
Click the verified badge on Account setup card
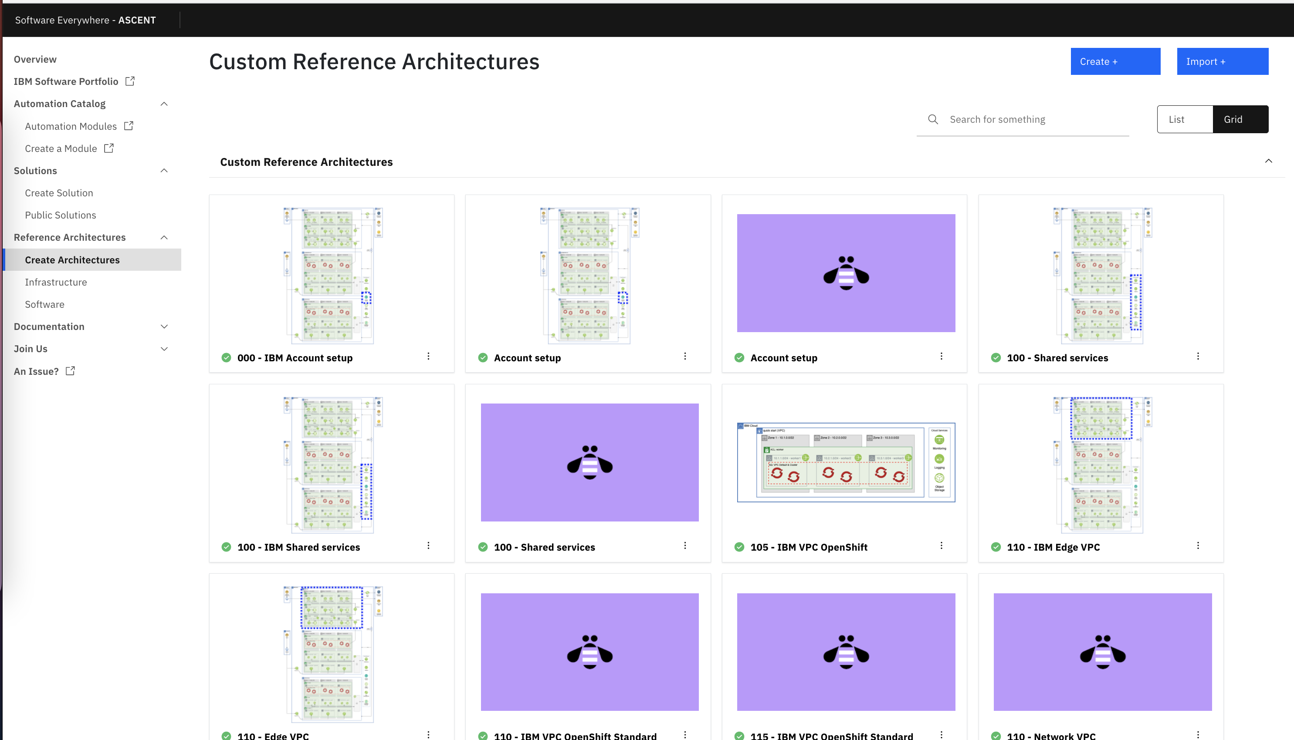[x=482, y=357]
